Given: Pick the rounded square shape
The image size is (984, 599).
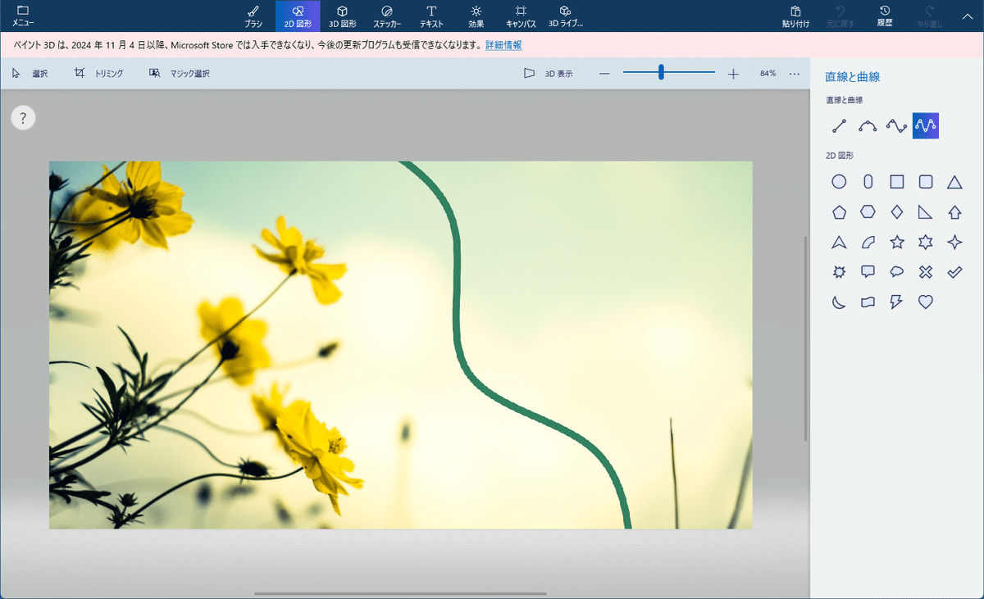Looking at the screenshot, I should tap(926, 182).
